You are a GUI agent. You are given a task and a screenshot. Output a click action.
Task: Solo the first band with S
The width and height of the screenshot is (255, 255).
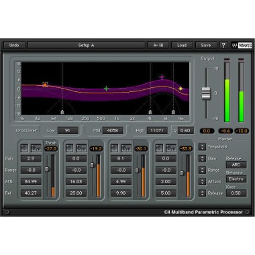click(24, 148)
